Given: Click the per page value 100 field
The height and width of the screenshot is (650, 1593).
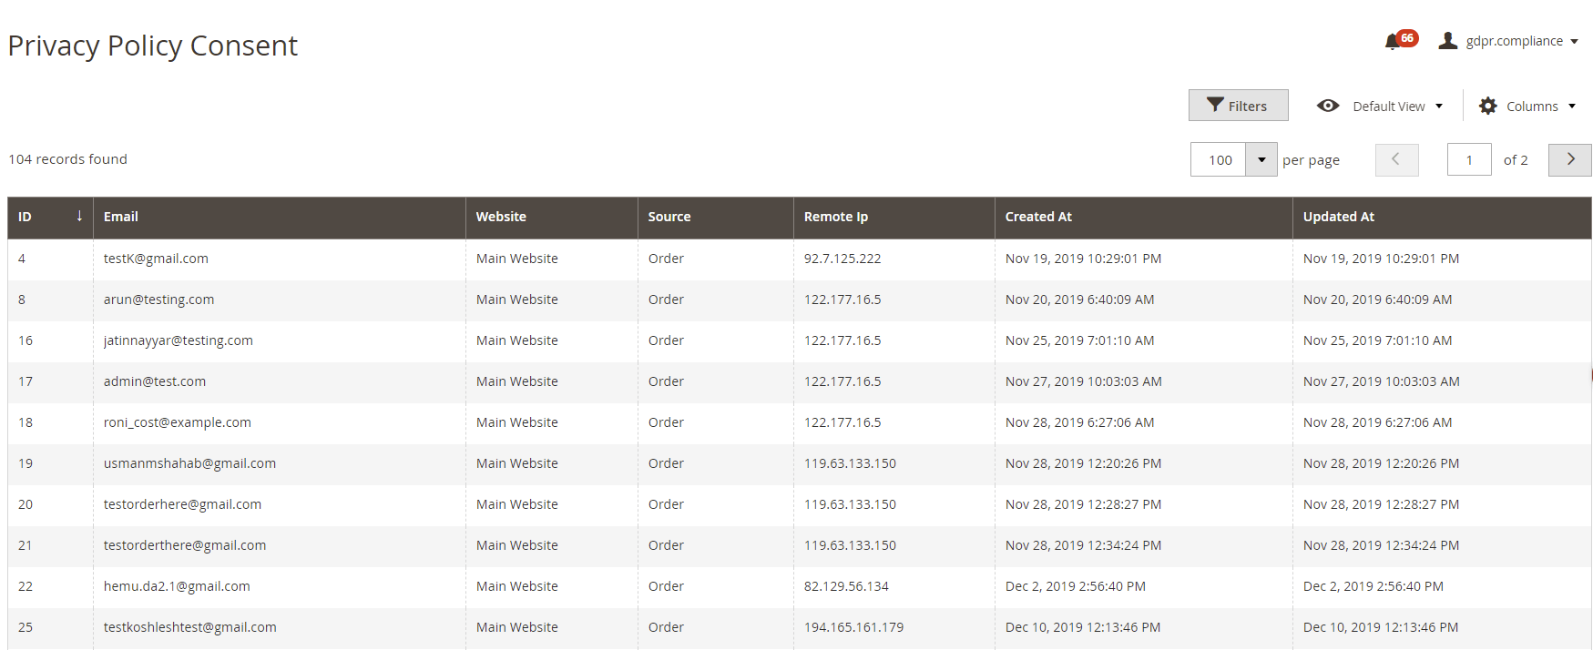Looking at the screenshot, I should click(1219, 159).
